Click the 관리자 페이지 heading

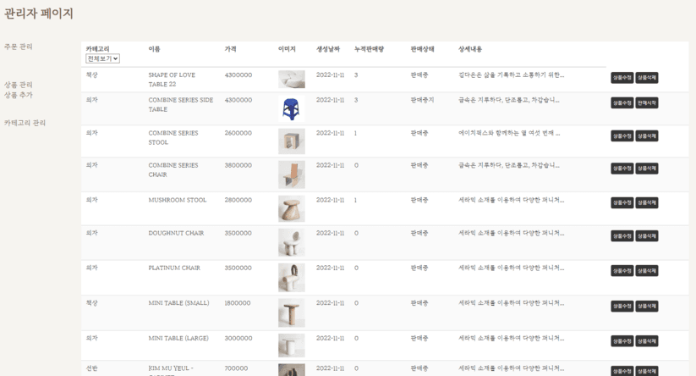coord(39,14)
